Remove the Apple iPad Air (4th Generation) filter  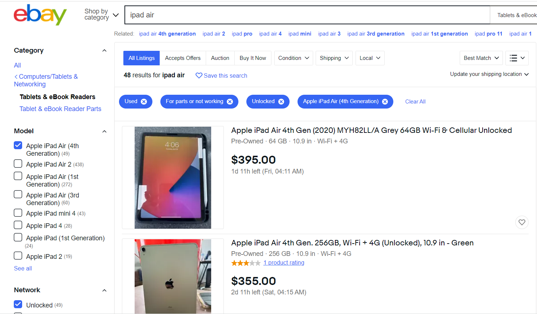point(385,102)
